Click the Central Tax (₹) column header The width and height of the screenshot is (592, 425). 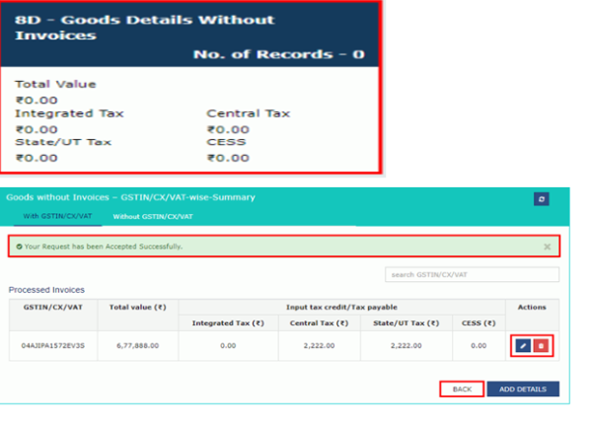click(x=319, y=322)
